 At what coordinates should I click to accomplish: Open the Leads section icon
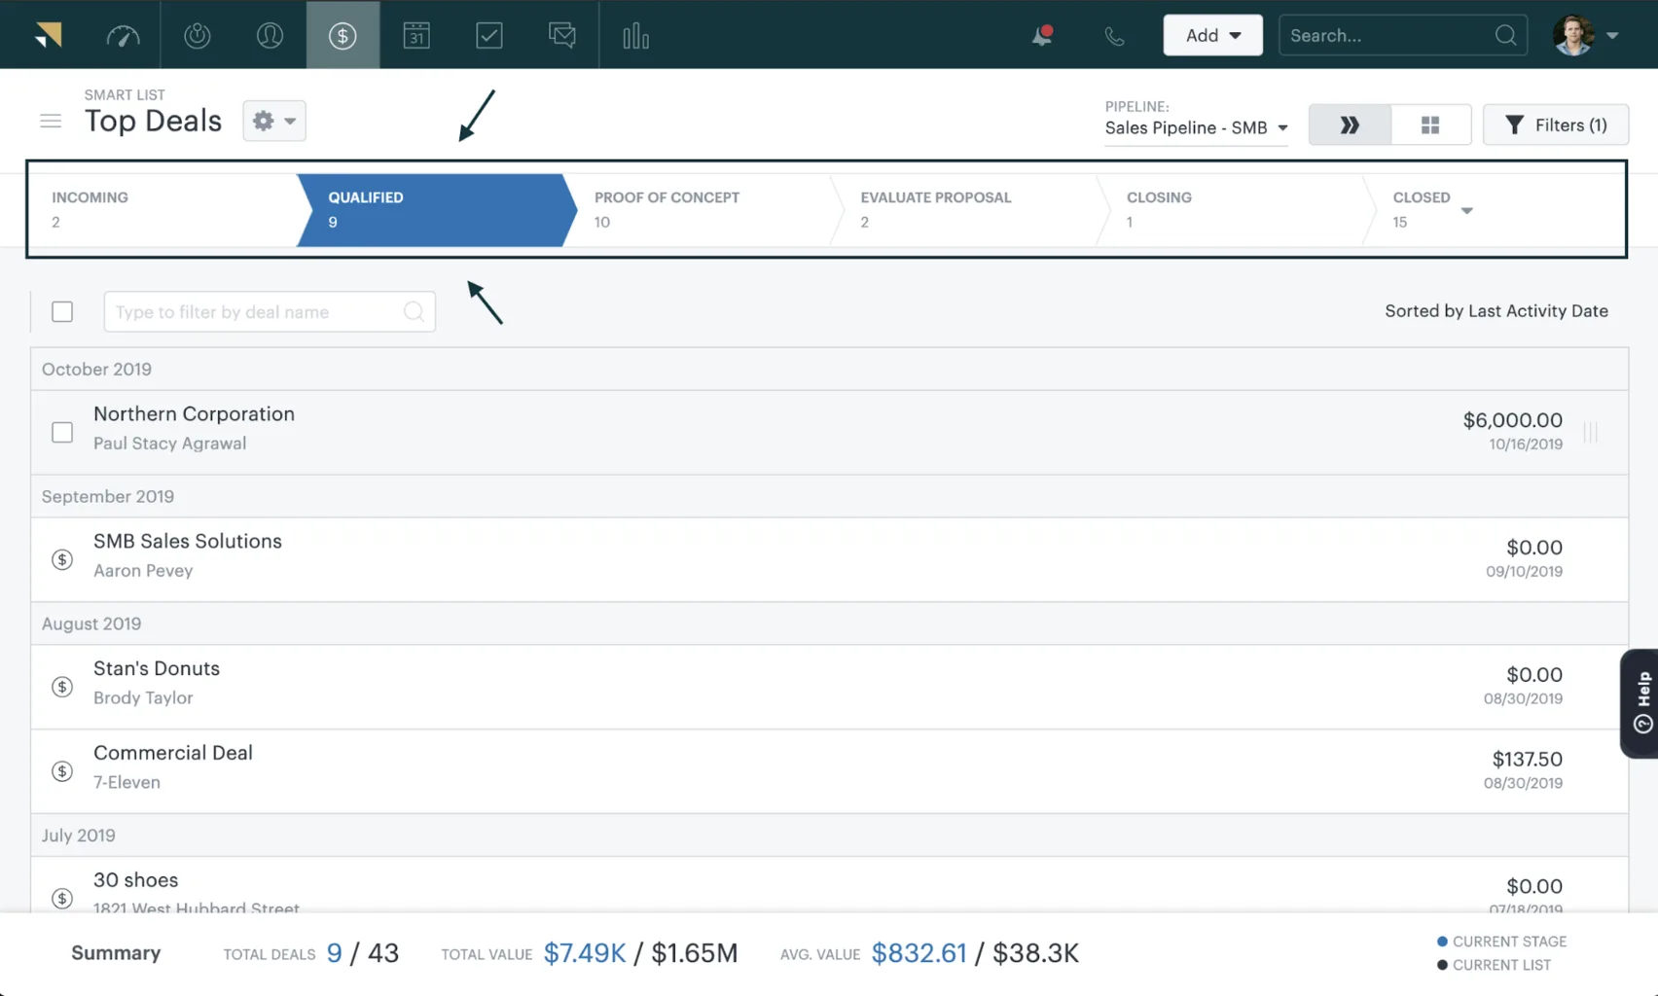(198, 35)
